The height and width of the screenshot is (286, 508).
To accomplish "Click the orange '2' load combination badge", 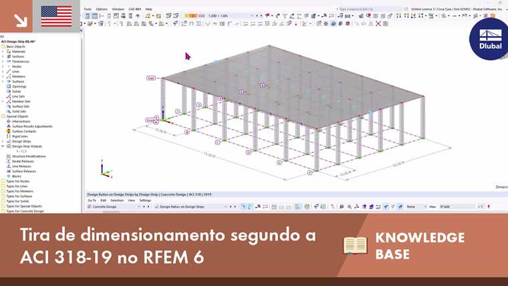I will click(193, 15).
